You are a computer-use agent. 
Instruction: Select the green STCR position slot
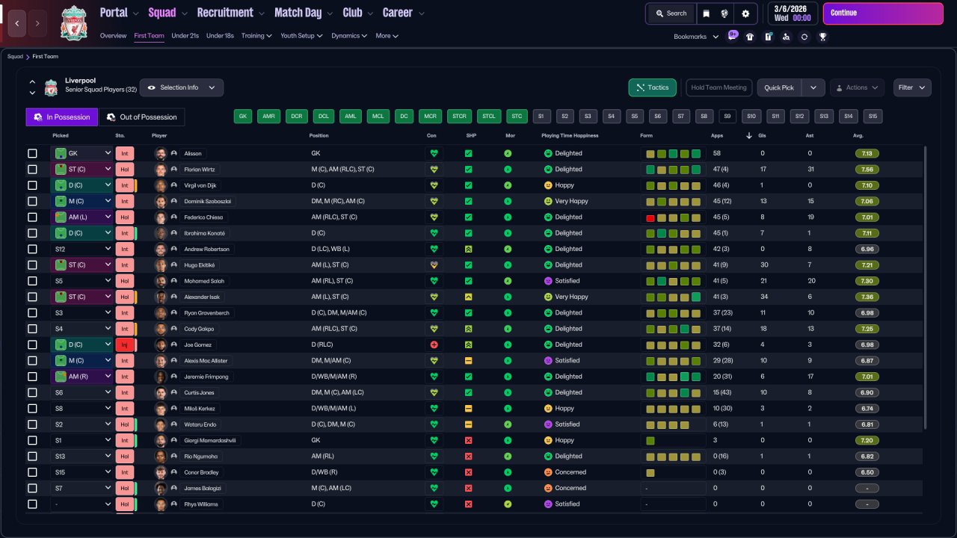tap(459, 117)
